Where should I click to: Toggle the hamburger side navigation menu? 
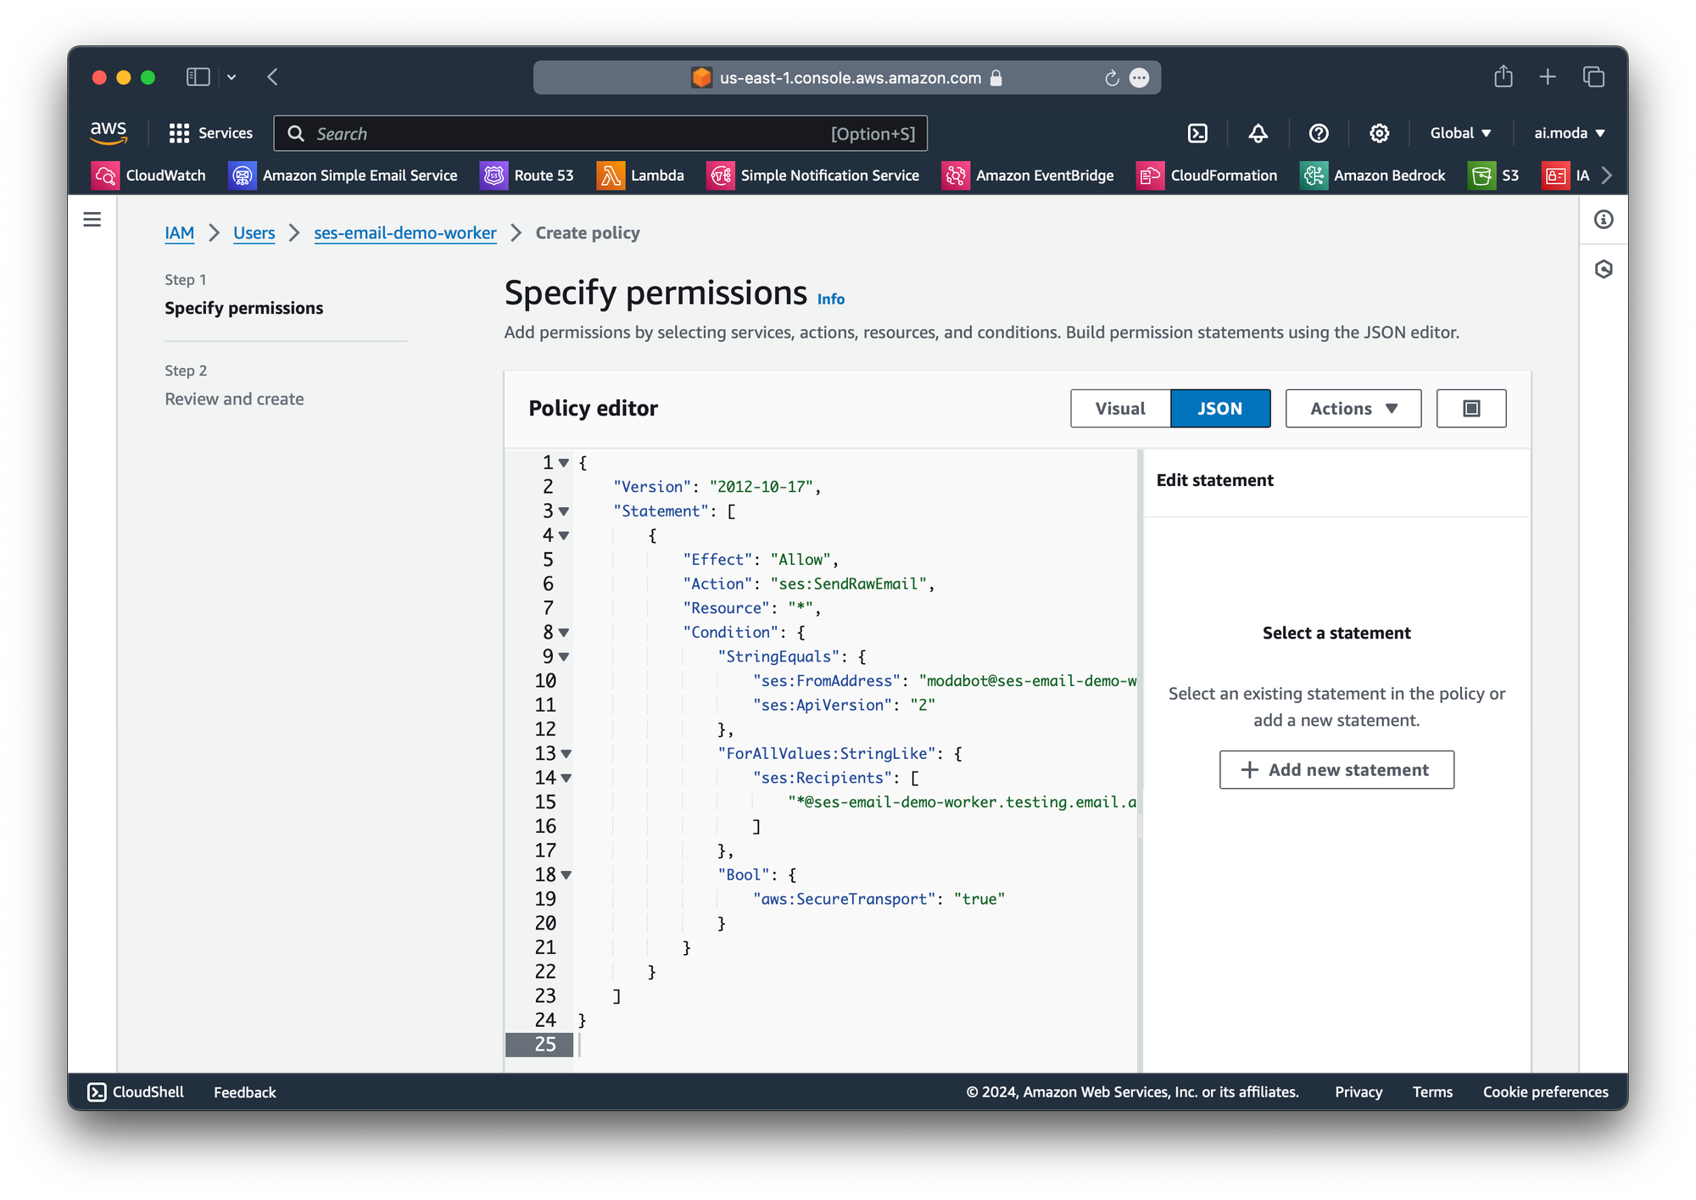click(x=92, y=220)
